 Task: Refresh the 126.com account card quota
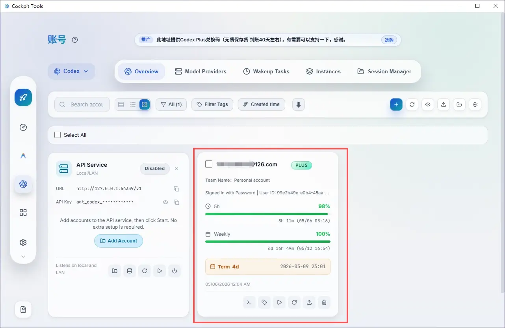[x=294, y=302]
